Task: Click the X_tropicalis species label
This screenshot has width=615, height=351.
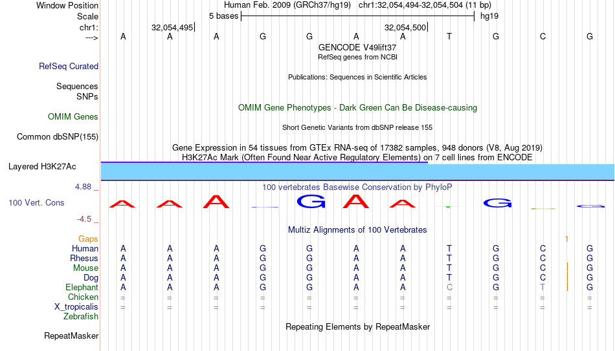Action: coord(76,307)
